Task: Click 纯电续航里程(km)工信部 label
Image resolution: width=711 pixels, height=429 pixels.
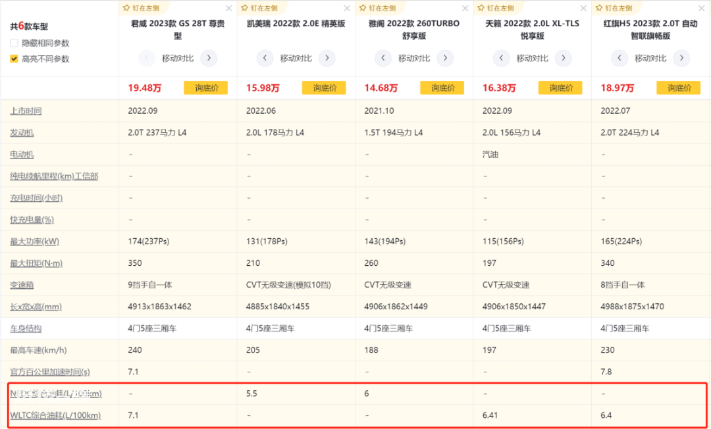Action: coord(54,176)
